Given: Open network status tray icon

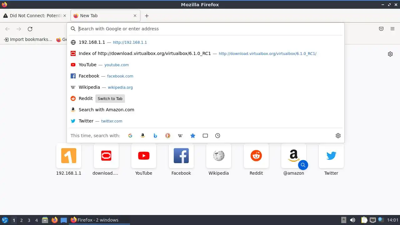Looking at the screenshot, I should [x=372, y=220].
